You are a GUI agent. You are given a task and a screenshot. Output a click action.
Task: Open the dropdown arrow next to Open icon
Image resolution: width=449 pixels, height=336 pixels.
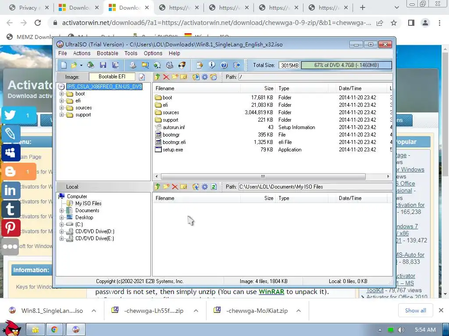pyautogui.click(x=81, y=66)
